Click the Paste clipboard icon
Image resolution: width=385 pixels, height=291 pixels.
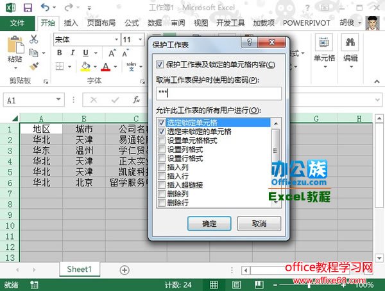pos(15,45)
